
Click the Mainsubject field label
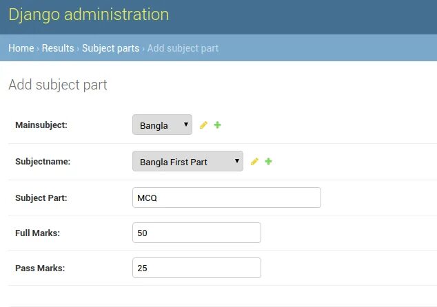[41, 125]
